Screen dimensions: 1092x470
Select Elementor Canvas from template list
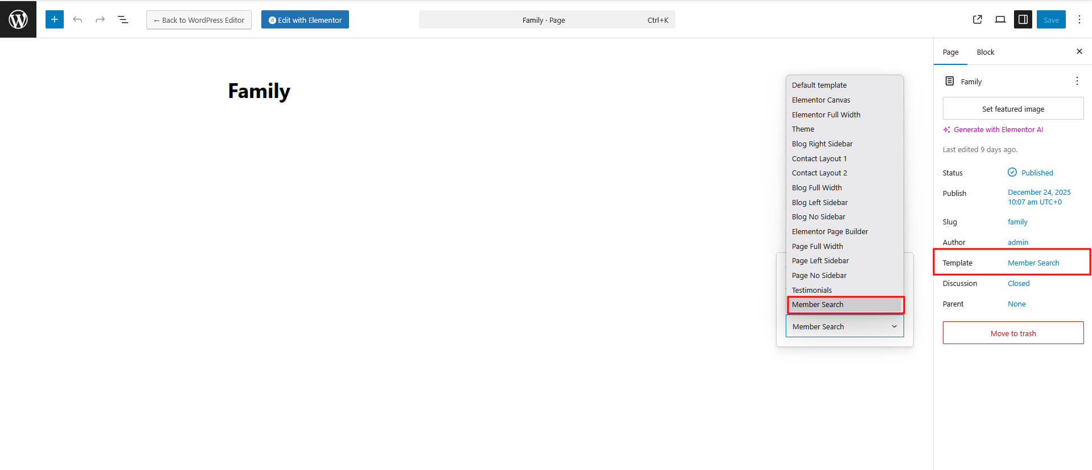[x=820, y=100]
